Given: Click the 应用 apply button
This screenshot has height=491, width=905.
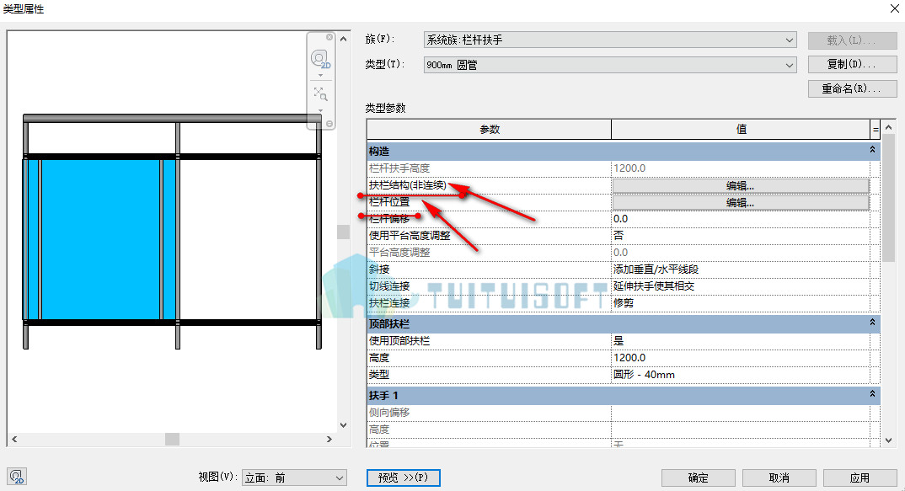Looking at the screenshot, I should tap(860, 478).
